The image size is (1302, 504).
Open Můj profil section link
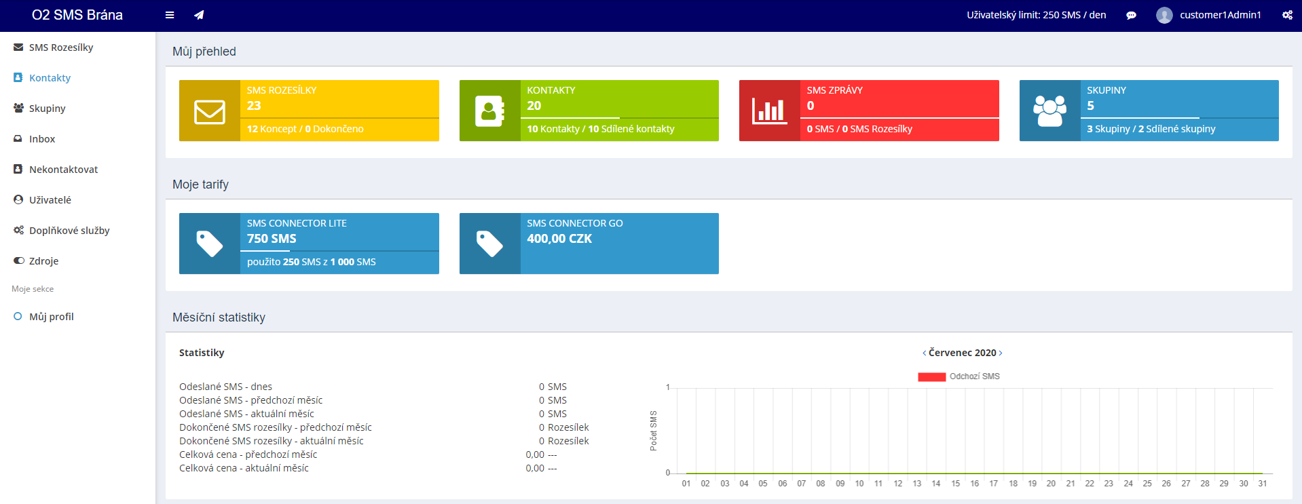pos(51,317)
